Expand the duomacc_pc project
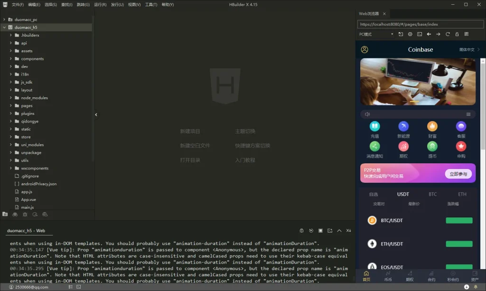Image resolution: width=486 pixels, height=291 pixels. [x=4, y=20]
